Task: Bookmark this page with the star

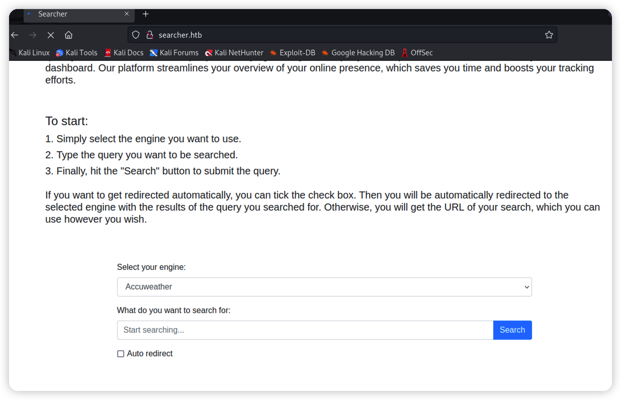Action: [x=549, y=35]
